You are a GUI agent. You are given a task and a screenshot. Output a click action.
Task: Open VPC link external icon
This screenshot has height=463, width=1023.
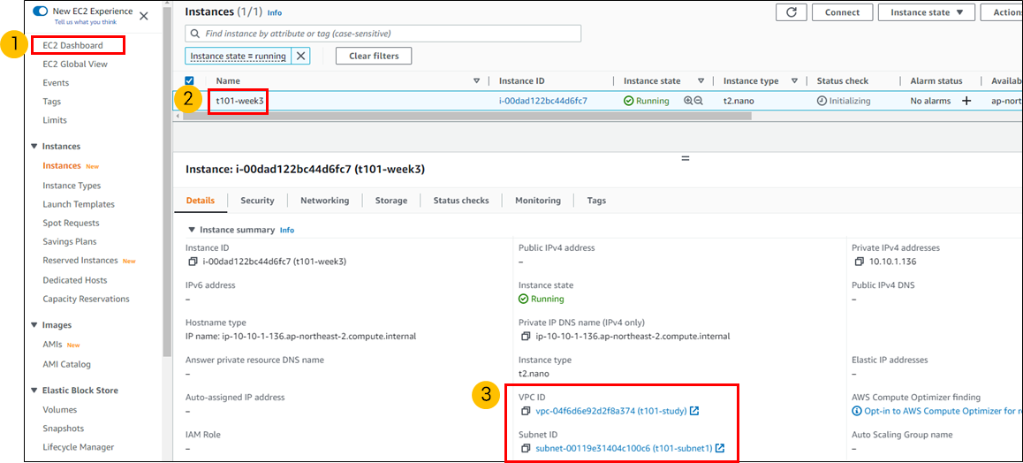coord(695,411)
